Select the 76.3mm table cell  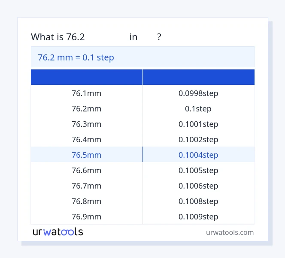click(87, 124)
